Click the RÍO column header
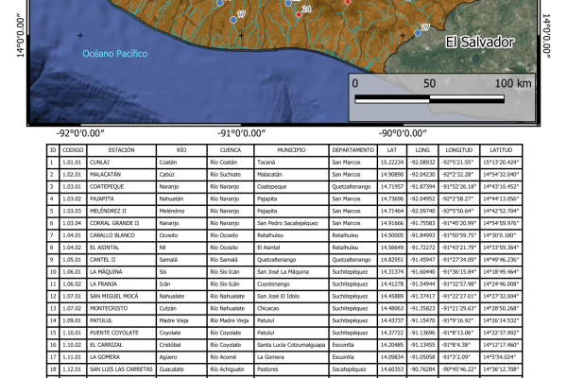Screen dimensions: 567x378 (181, 150)
